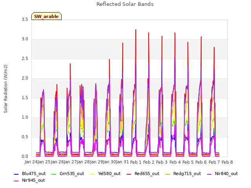Click the 3.0 y-axis tick label
The height and width of the screenshot is (188, 251).
pos(25,39)
